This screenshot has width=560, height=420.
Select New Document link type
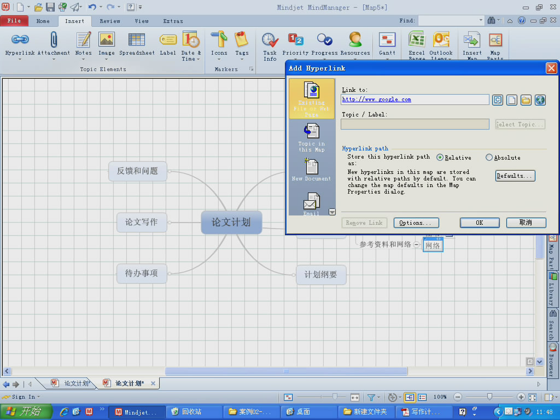tap(311, 171)
